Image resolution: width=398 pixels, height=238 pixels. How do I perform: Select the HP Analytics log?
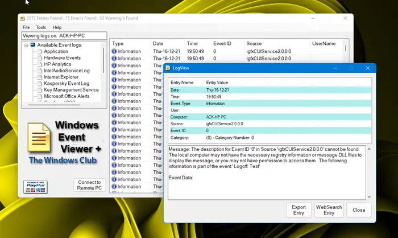57,64
